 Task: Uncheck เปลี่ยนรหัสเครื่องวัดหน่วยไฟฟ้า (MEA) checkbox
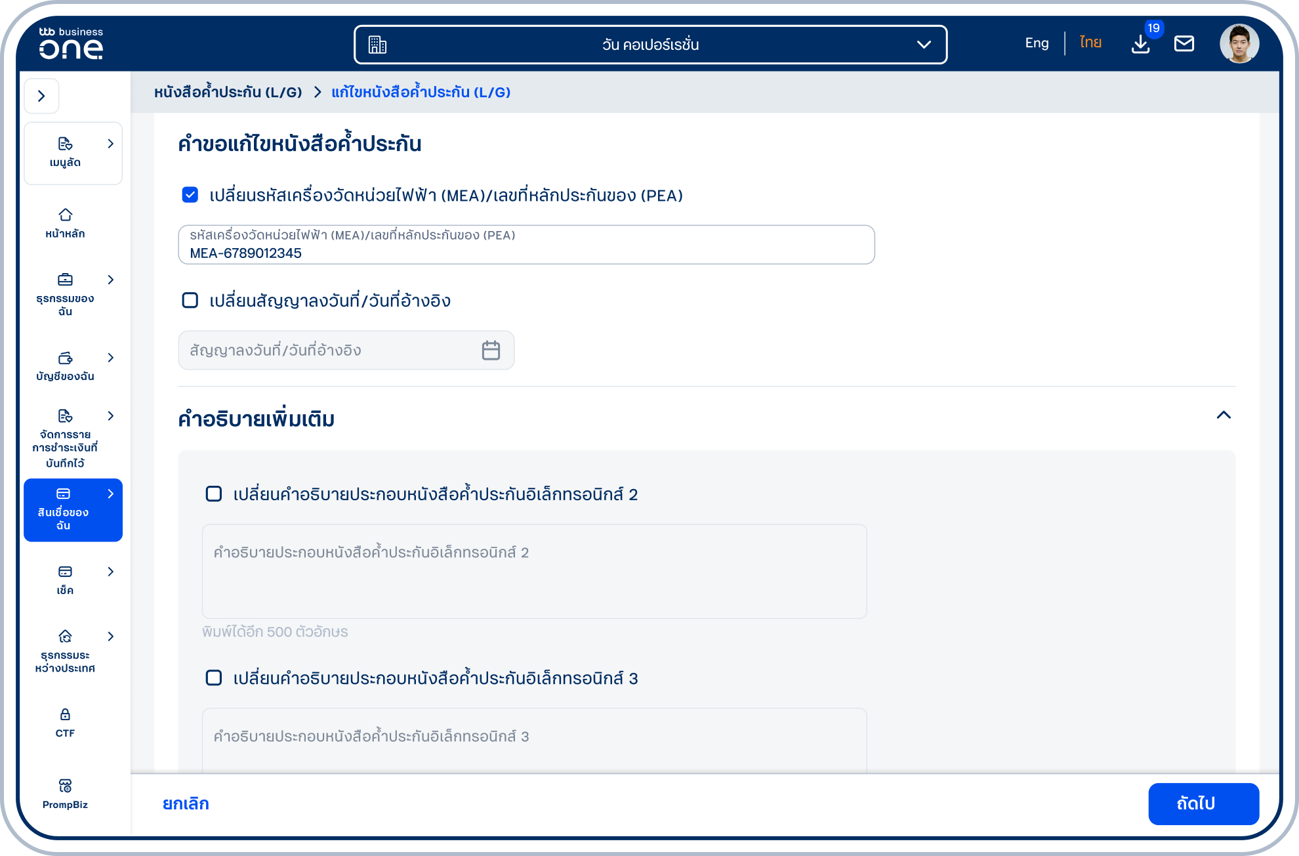190,195
